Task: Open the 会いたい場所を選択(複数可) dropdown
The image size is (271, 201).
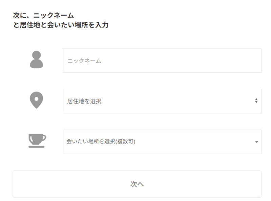Action: point(162,142)
